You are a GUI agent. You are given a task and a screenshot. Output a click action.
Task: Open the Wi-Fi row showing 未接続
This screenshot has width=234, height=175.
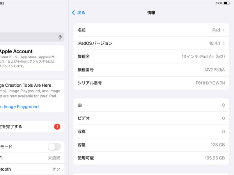[x=32, y=158]
